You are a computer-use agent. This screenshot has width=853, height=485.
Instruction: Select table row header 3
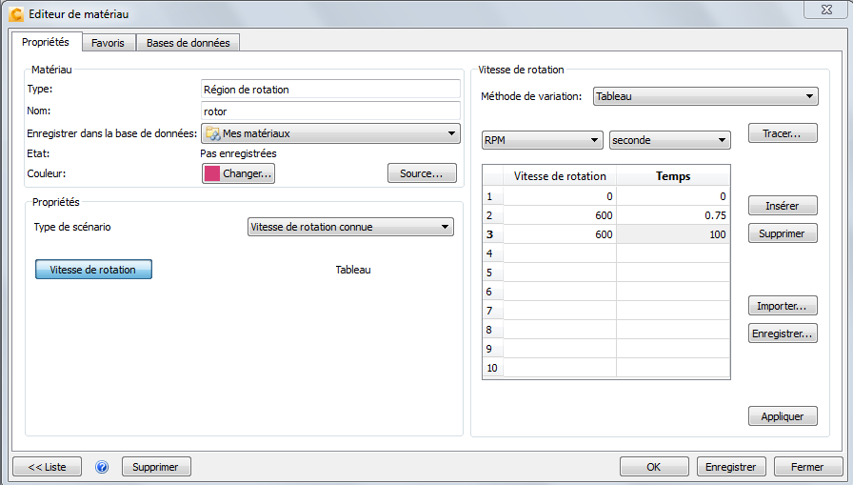[492, 234]
